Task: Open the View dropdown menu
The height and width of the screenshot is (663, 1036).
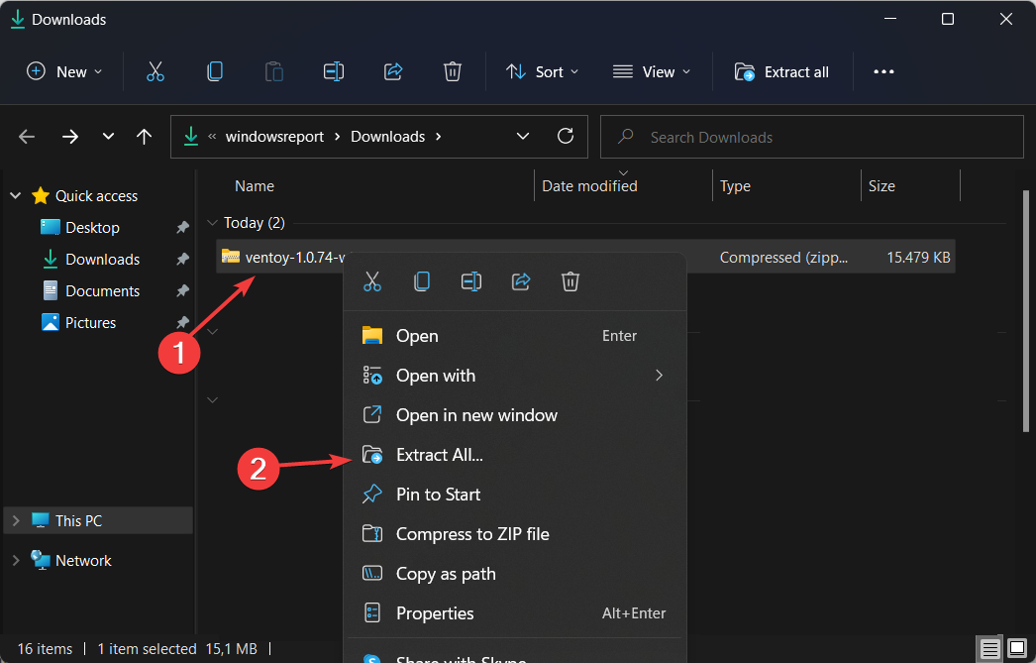Action: (x=651, y=71)
